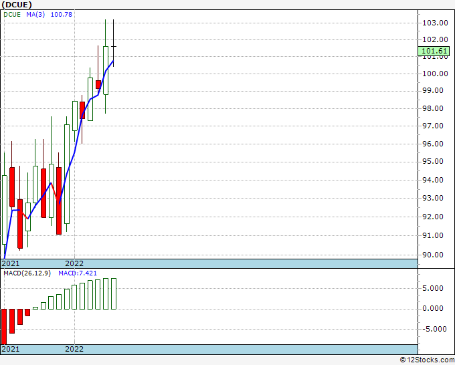
Task: Open the 12Stocks.com copyright link
Action: [427, 360]
